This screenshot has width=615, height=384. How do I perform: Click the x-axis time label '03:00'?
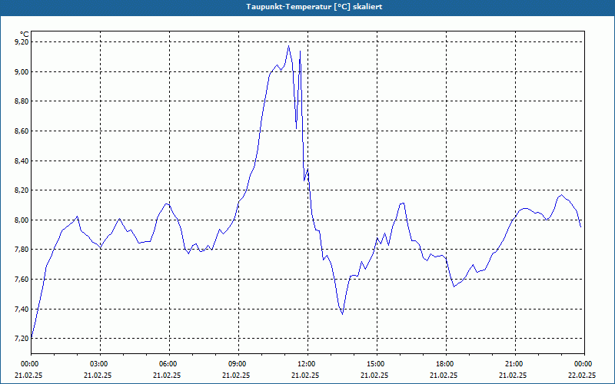point(100,364)
